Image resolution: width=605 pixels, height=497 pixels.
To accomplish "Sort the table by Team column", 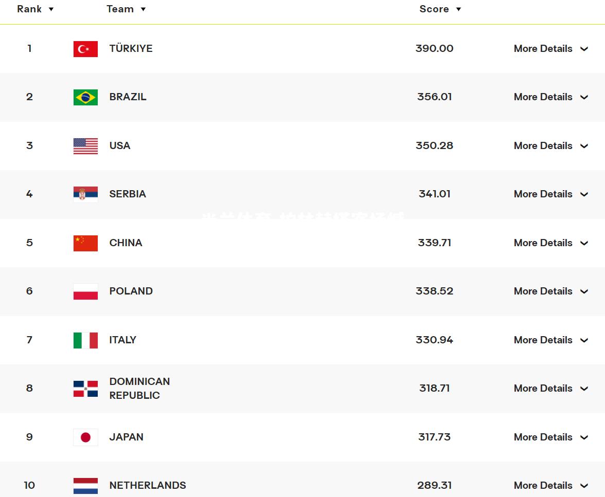I will tap(126, 9).
